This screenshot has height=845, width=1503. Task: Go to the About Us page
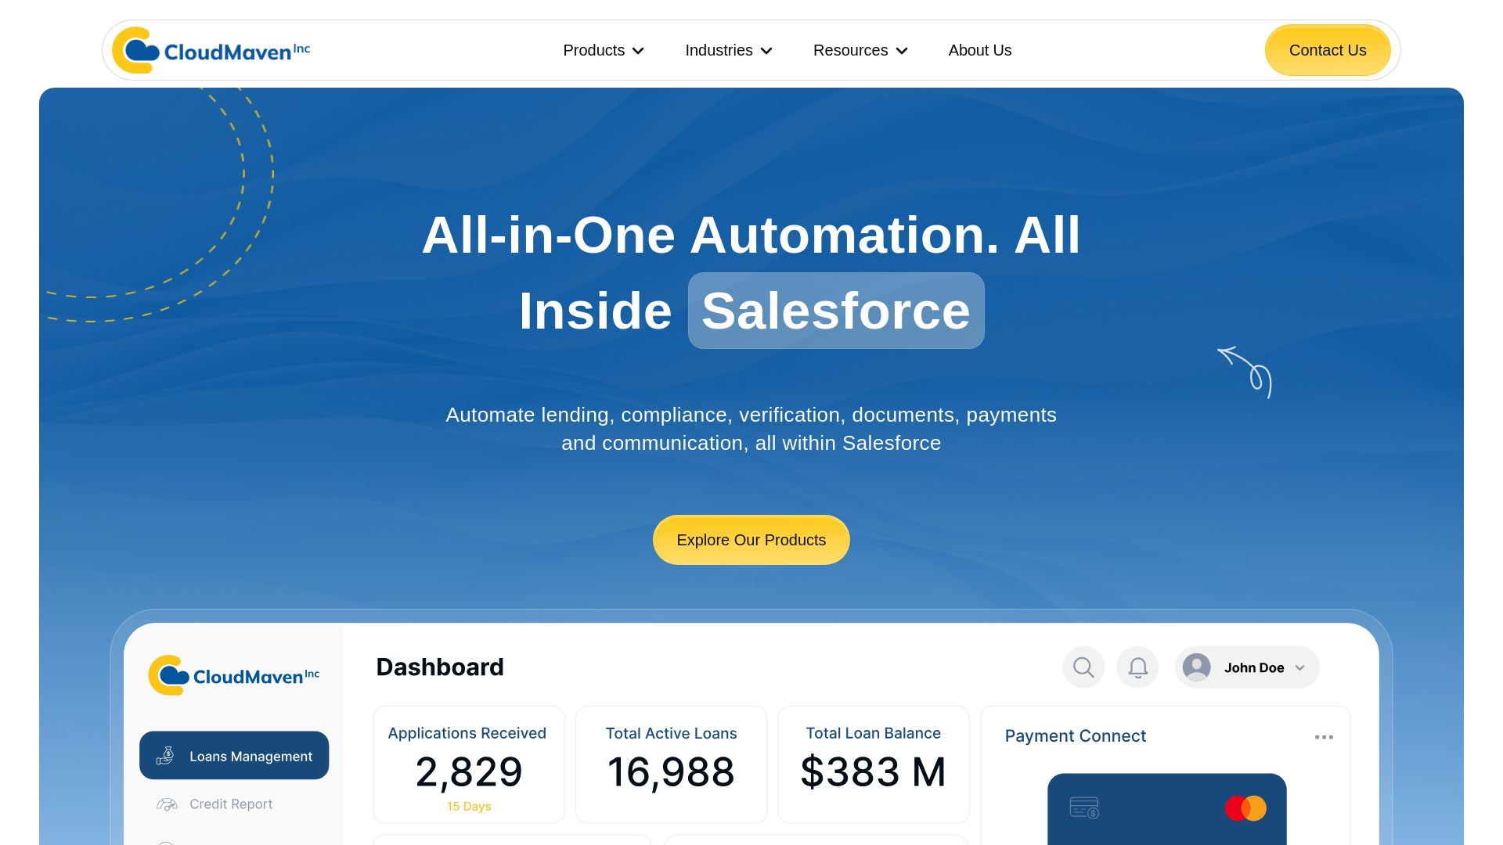(980, 50)
